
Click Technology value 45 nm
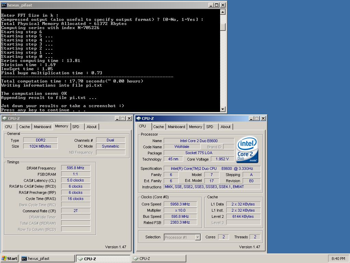click(x=173, y=159)
